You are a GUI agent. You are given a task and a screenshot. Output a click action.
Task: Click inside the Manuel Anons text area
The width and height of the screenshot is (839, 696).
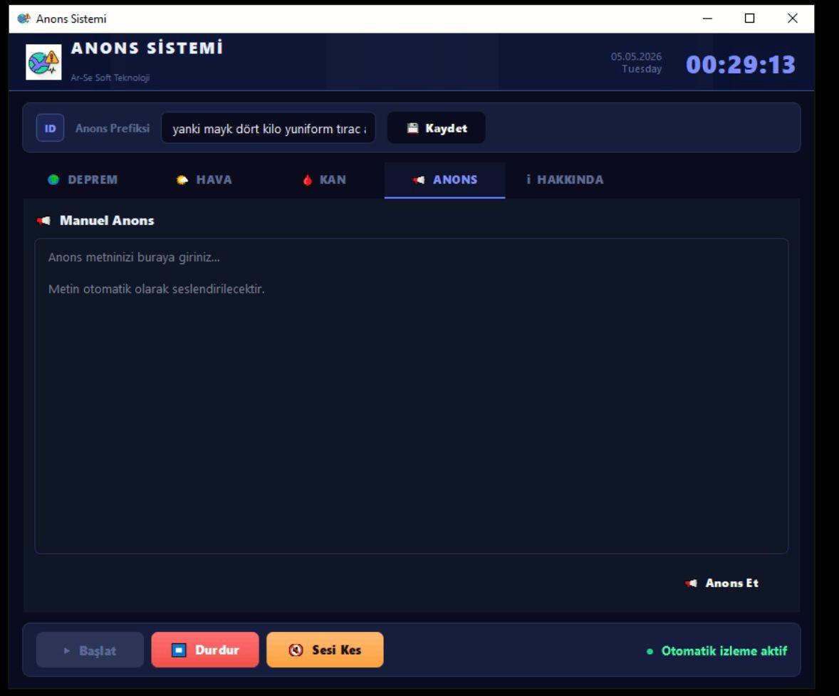412,396
